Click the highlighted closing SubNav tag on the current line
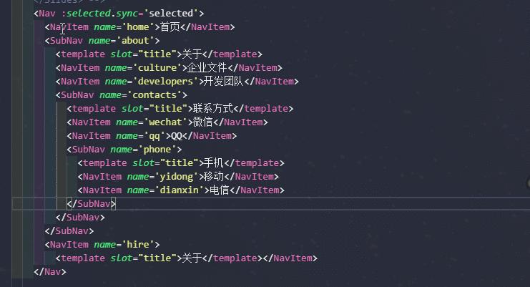This screenshot has width=530, height=287. [x=92, y=204]
